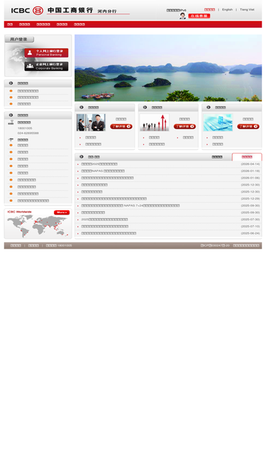Click the ICBC red circular logo
This screenshot has width=266, height=474.
pyautogui.click(x=38, y=10)
